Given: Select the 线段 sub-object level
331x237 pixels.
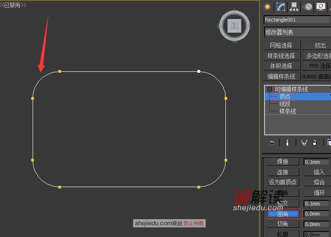Looking at the screenshot, I should (285, 104).
